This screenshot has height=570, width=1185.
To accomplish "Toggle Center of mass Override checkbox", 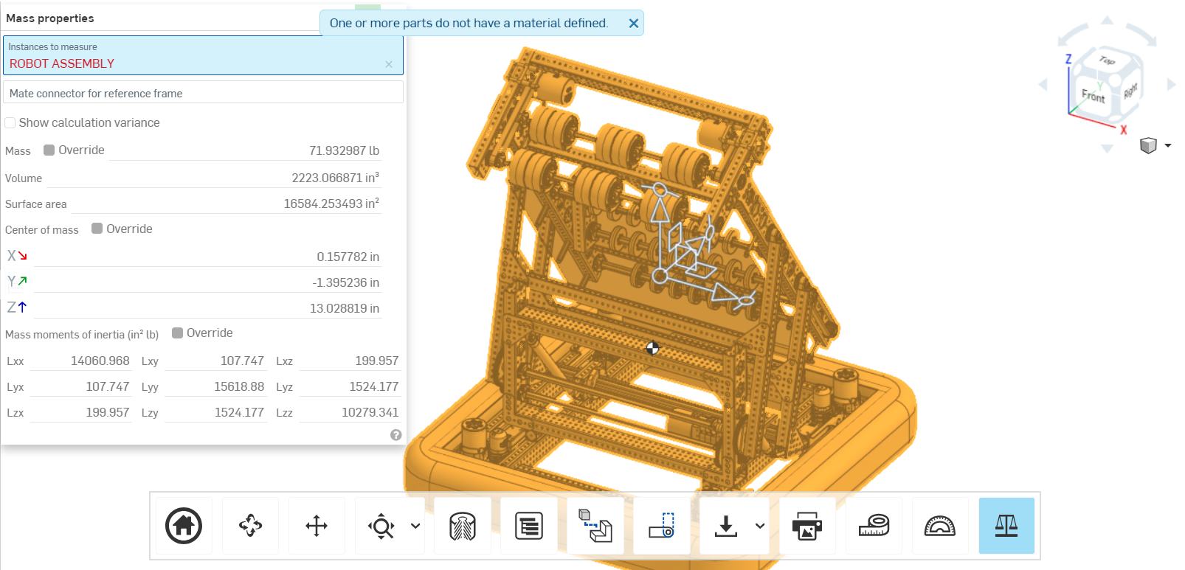I will tap(97, 229).
